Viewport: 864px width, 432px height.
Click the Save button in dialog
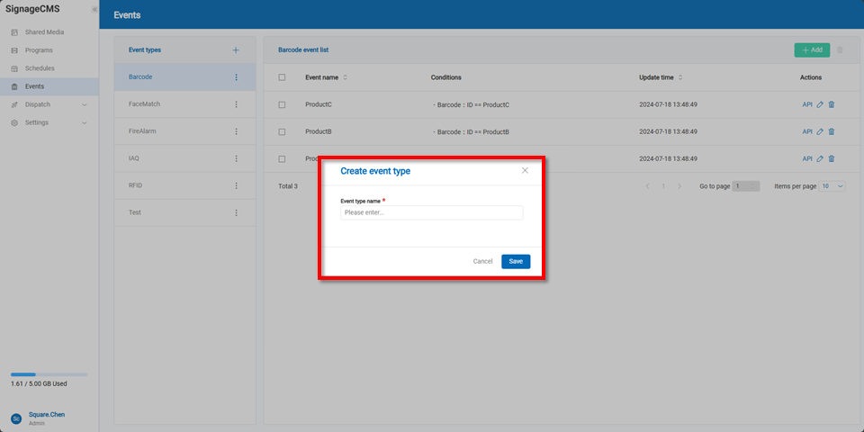[516, 261]
